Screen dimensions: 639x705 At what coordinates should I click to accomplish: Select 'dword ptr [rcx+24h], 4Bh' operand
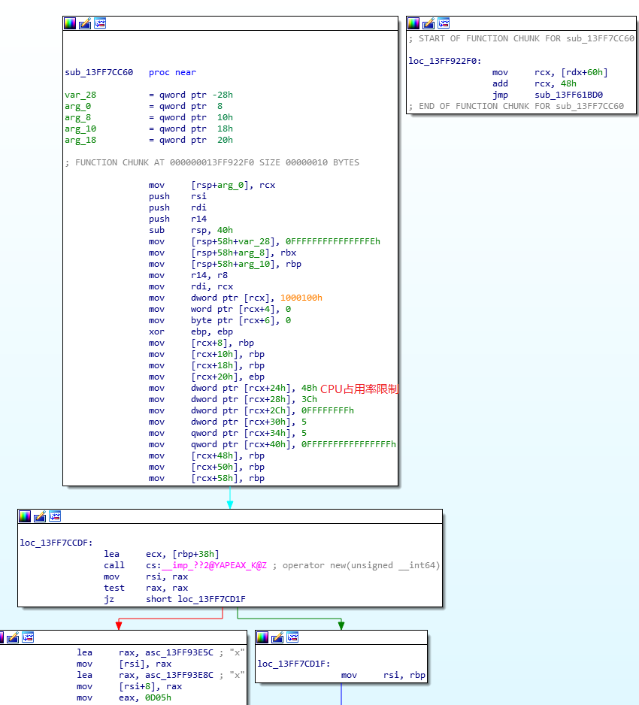(253, 388)
